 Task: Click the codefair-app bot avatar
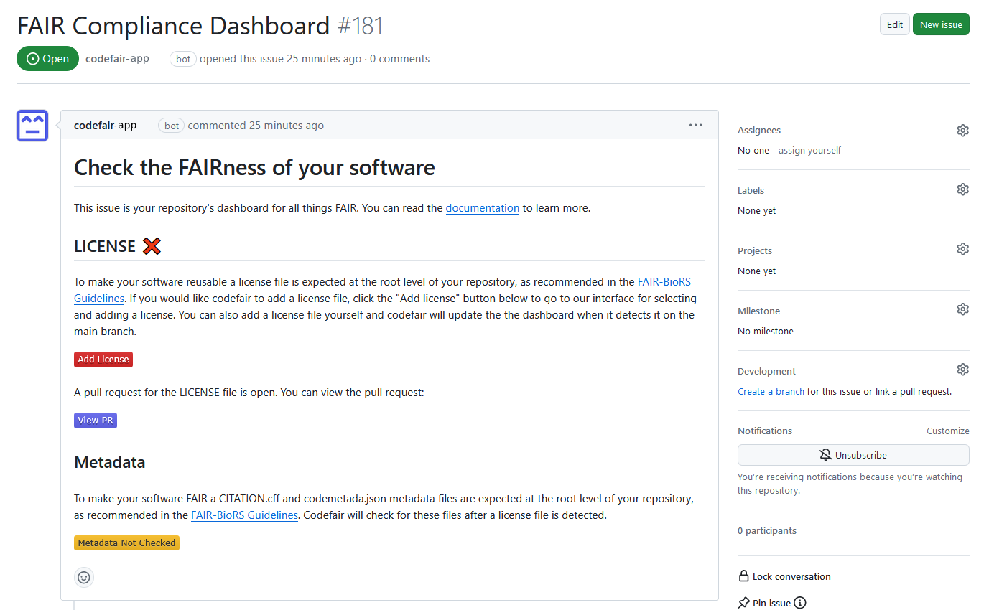(32, 126)
